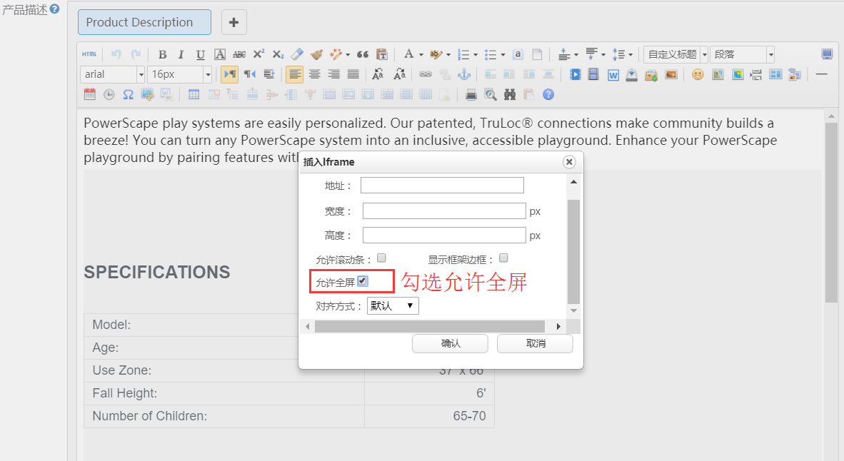Screen dimensions: 844x461
Task: Select the Product Description tab
Action: 144,22
